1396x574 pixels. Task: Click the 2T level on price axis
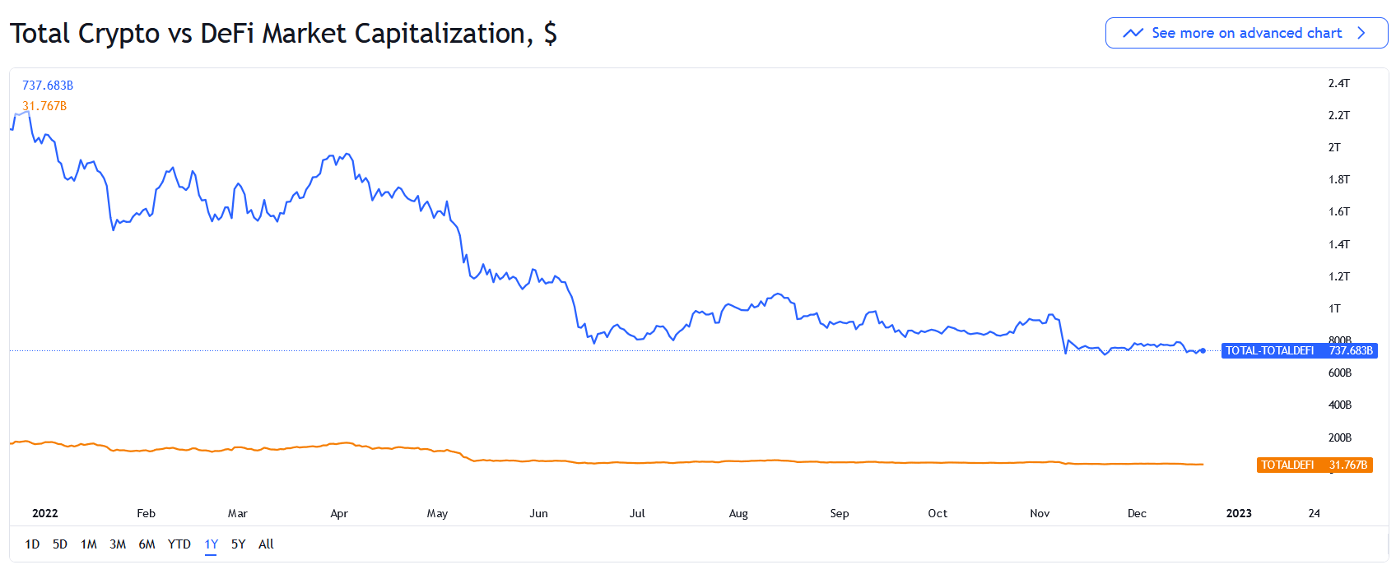tap(1334, 148)
